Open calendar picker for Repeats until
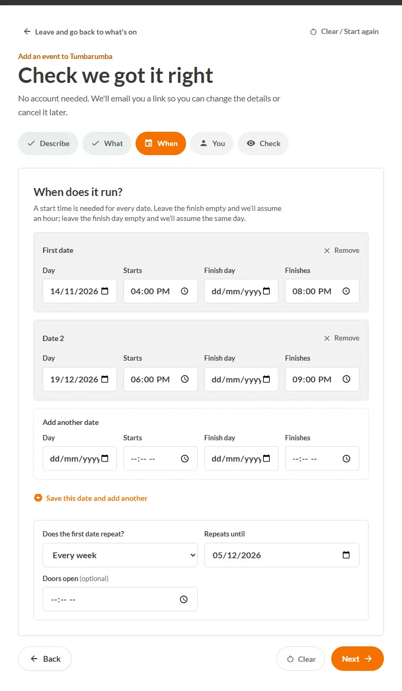The width and height of the screenshot is (402, 691). [x=346, y=555]
